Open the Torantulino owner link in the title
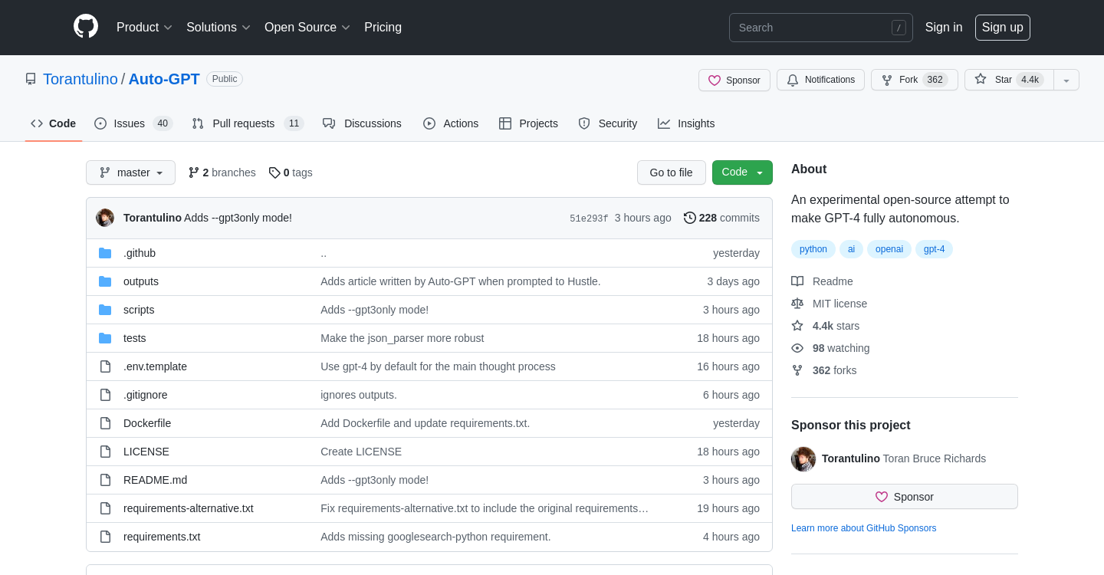 80,79
